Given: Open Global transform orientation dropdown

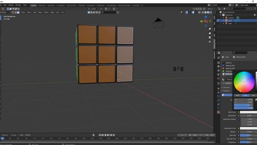Looking at the screenshot, I should point(93,9).
